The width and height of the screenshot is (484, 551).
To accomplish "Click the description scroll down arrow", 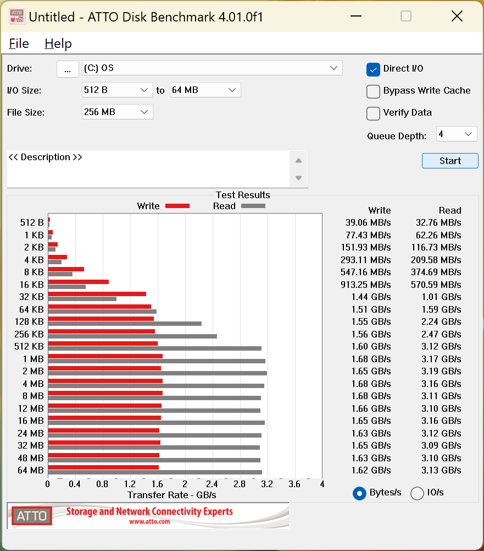I will (x=298, y=178).
